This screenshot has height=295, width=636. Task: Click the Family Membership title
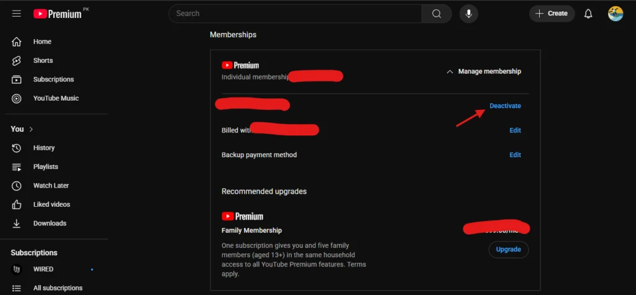coord(252,230)
